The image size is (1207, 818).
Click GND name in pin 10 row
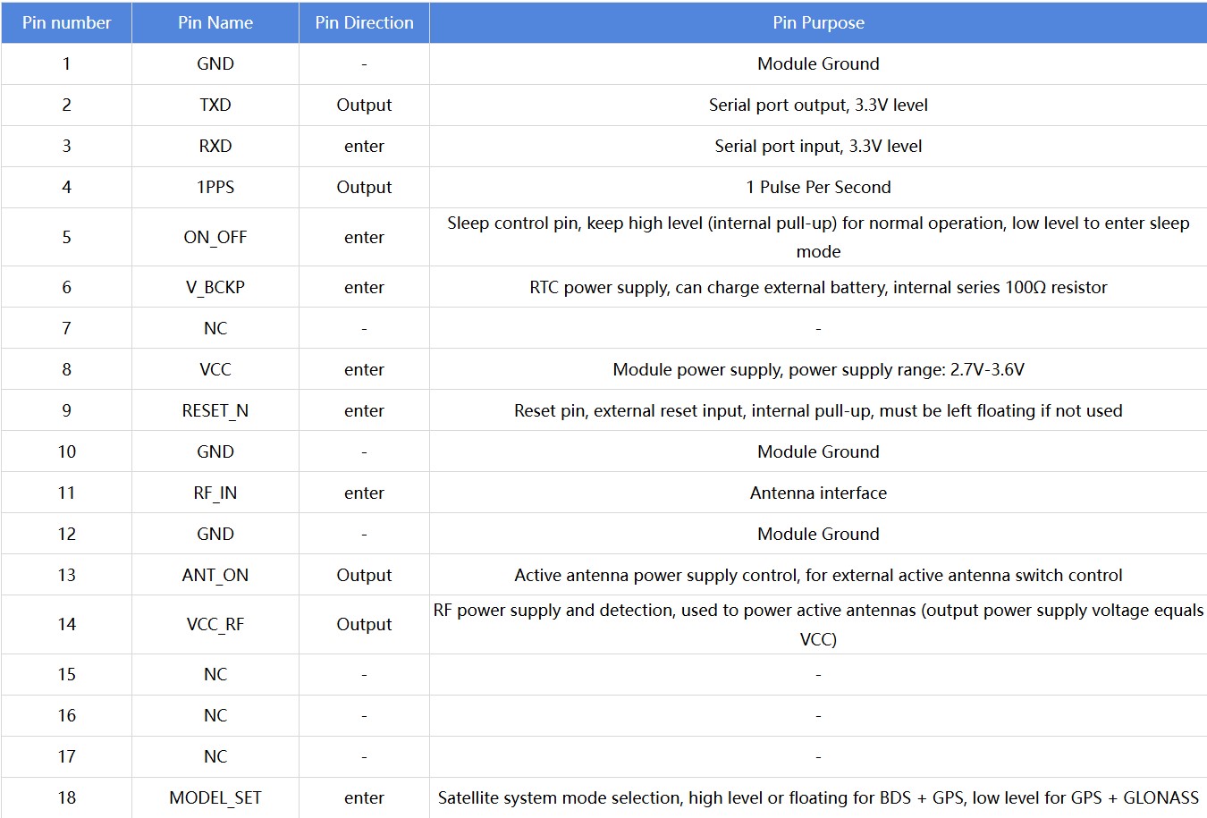pyautogui.click(x=215, y=451)
